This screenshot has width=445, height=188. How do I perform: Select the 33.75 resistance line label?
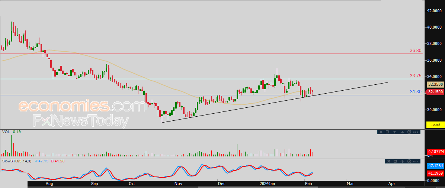coord(416,76)
